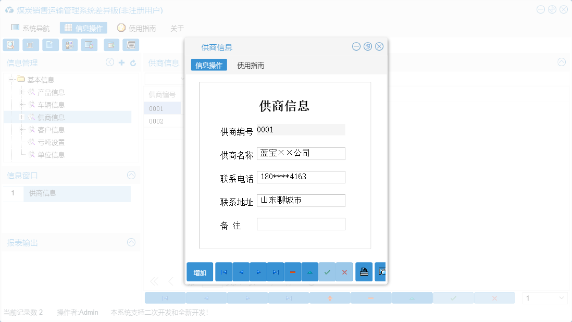Print the supplier record using the print icon
This screenshot has width=572, height=322.
point(364,271)
